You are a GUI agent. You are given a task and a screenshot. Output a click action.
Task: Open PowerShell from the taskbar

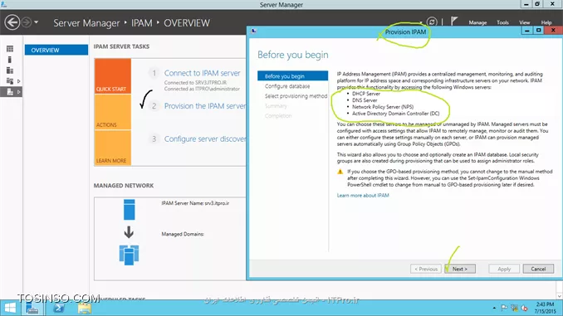[58, 308]
